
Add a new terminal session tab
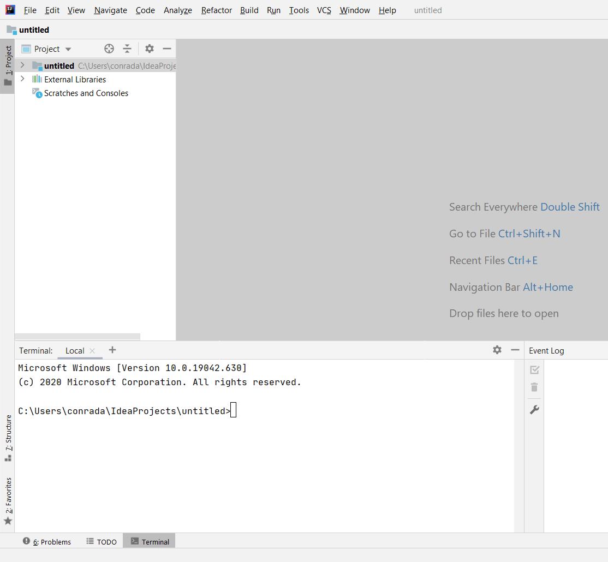(112, 350)
